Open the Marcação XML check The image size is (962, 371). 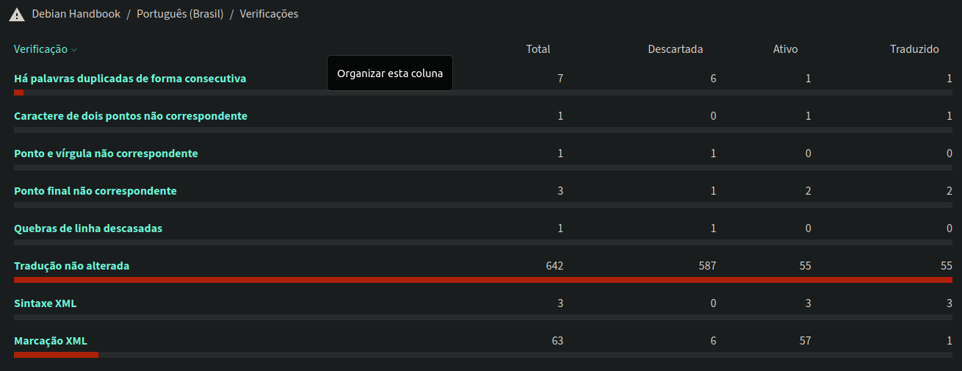[51, 341]
